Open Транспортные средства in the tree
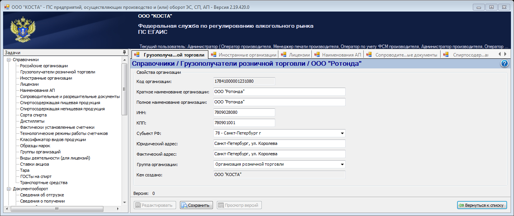The image size is (514, 216). (44, 183)
